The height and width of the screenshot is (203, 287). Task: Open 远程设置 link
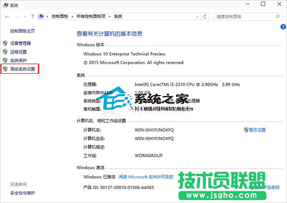(x=18, y=52)
